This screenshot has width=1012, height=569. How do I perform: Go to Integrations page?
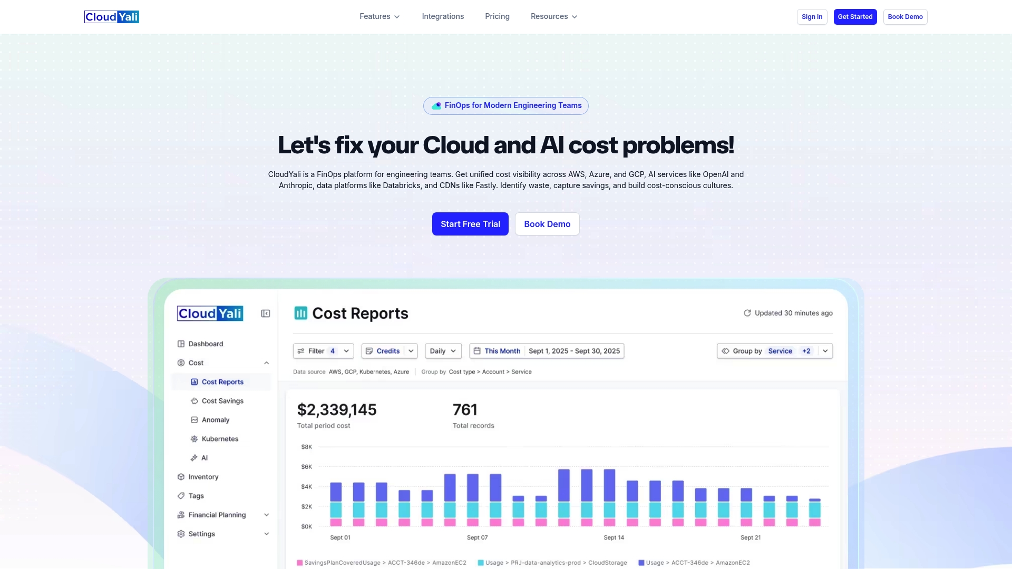pyautogui.click(x=443, y=17)
